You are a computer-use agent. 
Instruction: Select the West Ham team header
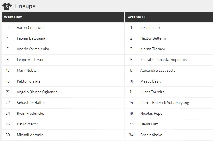13,17
